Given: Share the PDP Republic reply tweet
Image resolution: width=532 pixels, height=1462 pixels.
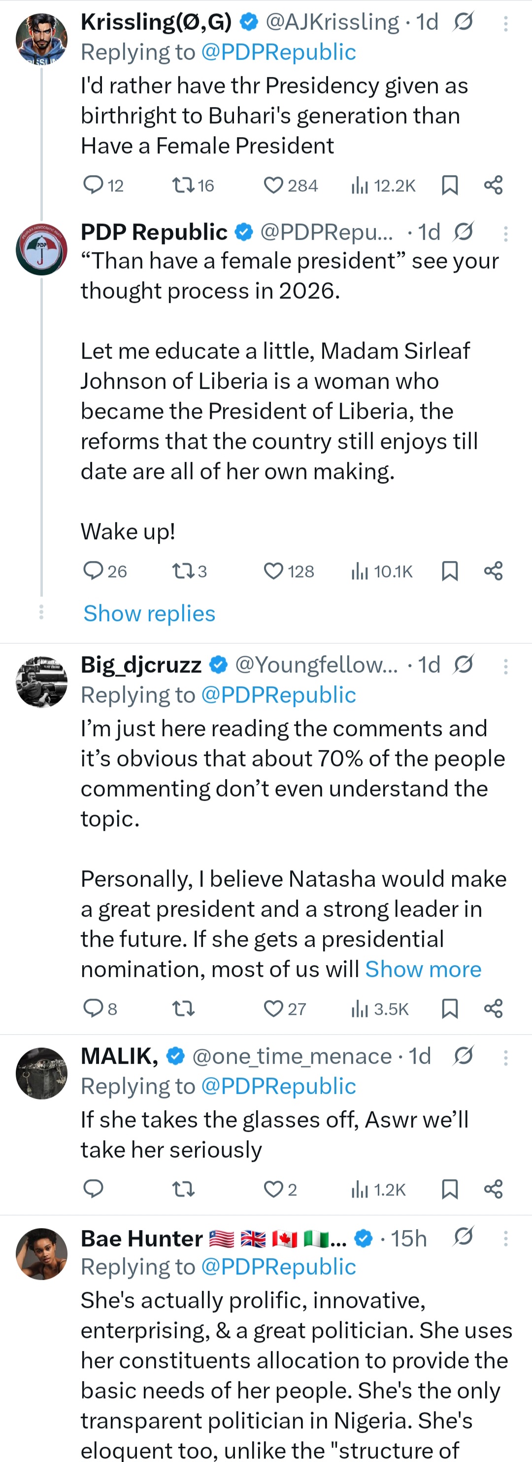Looking at the screenshot, I should (494, 571).
